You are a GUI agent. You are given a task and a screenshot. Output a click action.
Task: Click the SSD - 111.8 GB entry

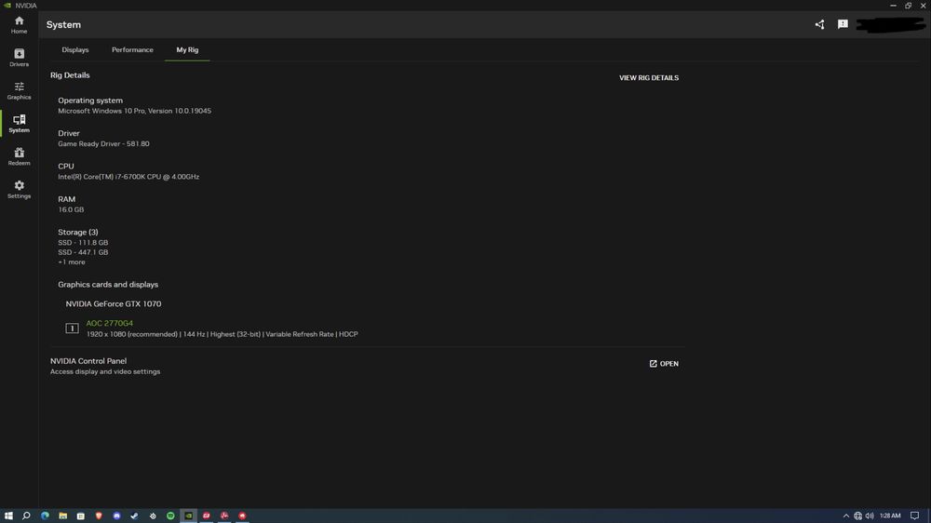[83, 242]
